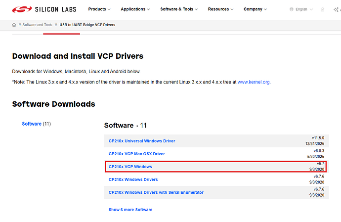Click the Software Downloads heading

pyautogui.click(x=54, y=104)
